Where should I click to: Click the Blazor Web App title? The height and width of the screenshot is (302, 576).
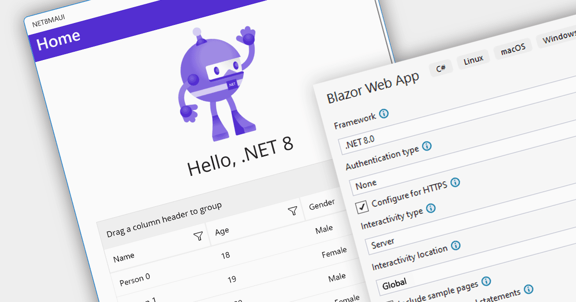pos(373,87)
